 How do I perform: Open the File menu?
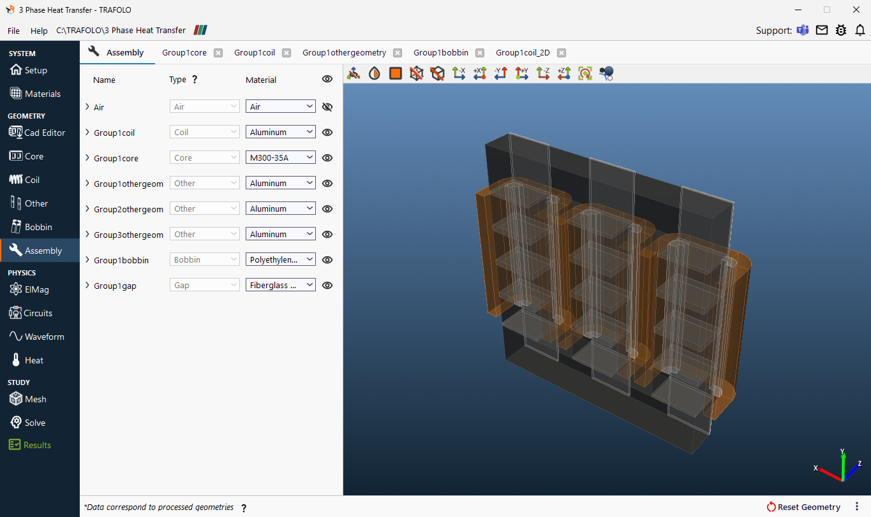coord(13,31)
